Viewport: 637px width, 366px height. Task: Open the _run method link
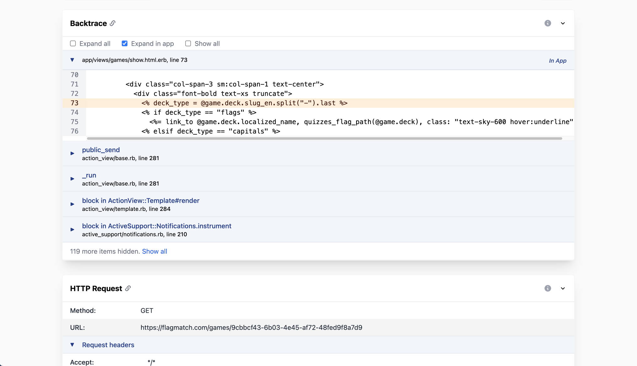point(89,175)
